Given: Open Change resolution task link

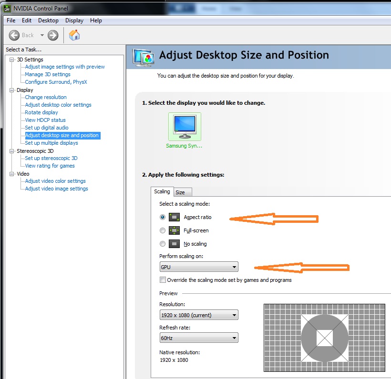Looking at the screenshot, I should (x=46, y=97).
